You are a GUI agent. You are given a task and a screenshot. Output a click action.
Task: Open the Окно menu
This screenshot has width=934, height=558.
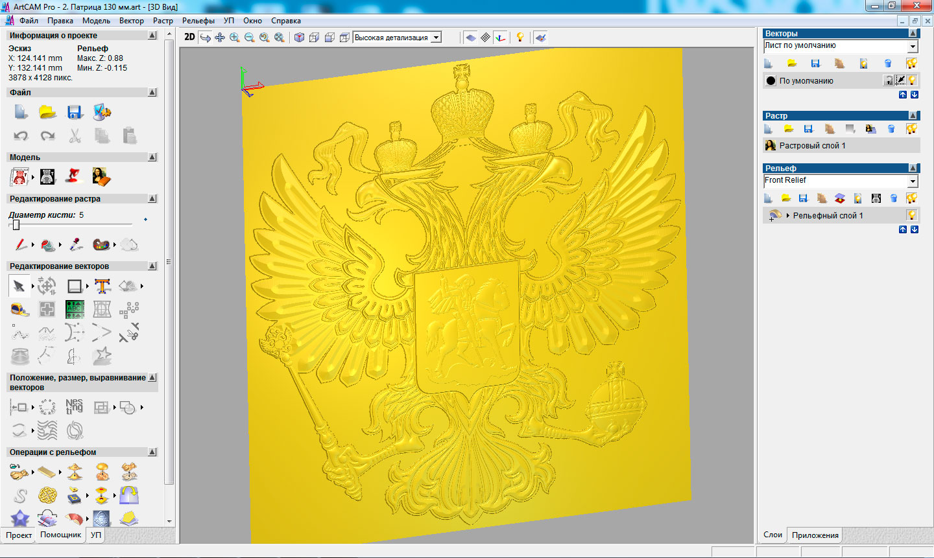pyautogui.click(x=252, y=21)
